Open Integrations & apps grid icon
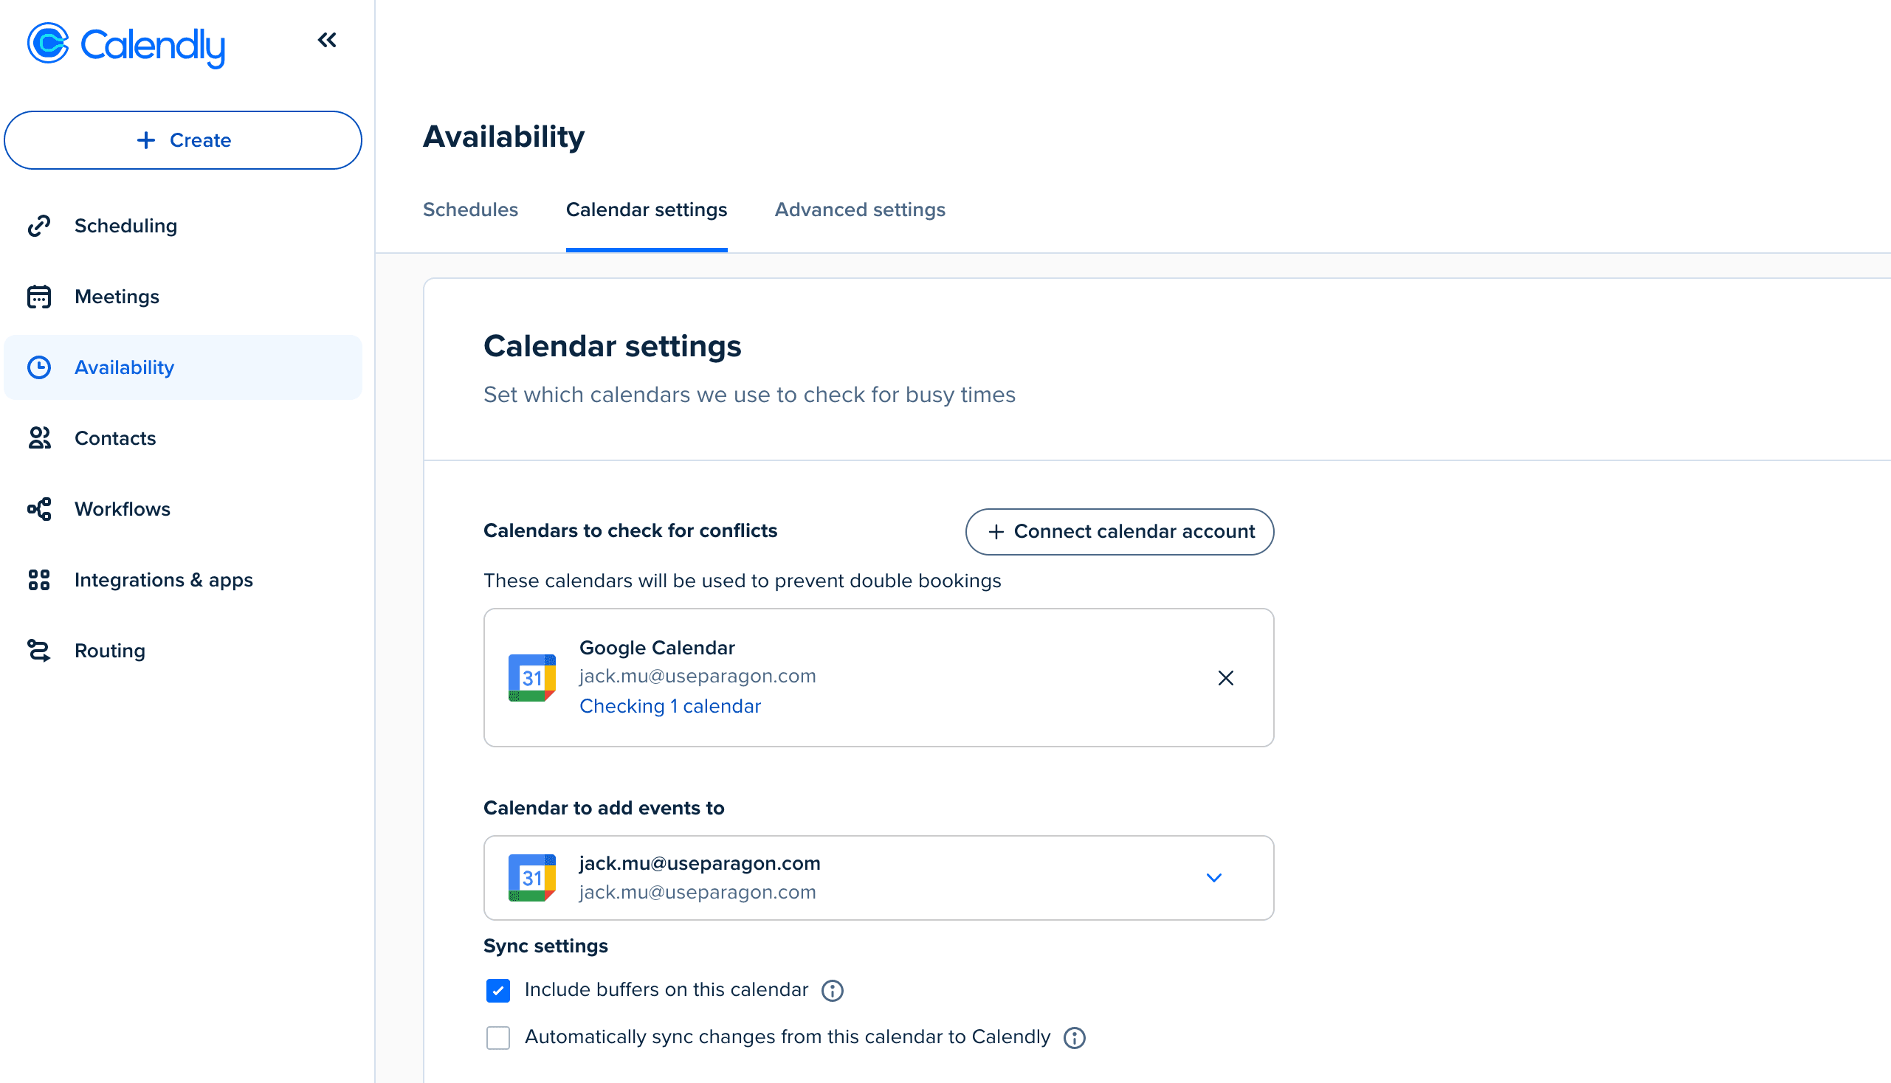 (38, 580)
